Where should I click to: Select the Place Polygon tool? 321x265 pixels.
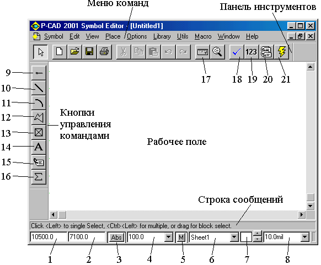[x=39, y=117]
